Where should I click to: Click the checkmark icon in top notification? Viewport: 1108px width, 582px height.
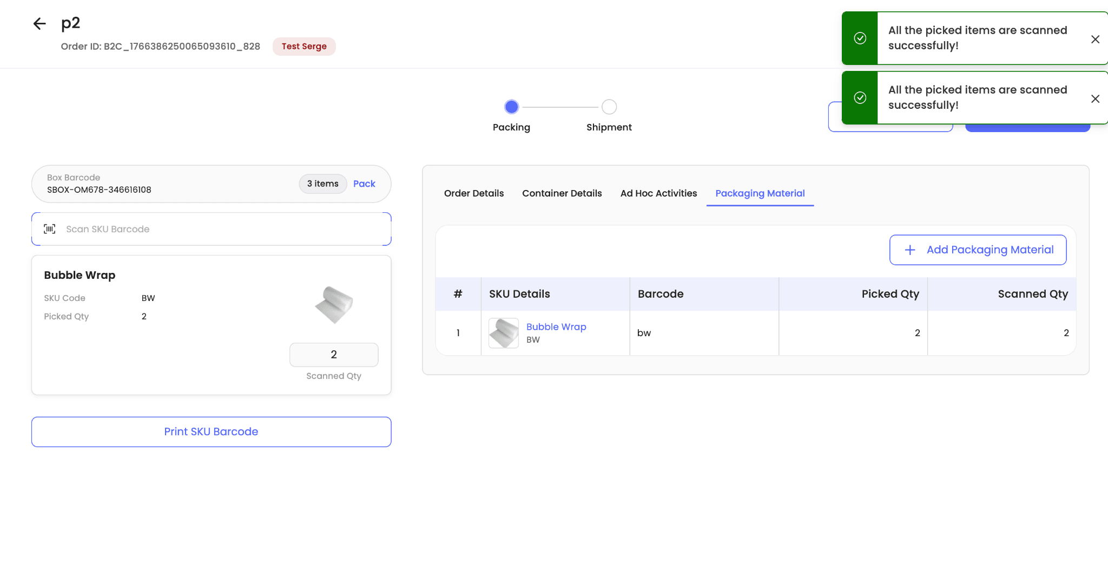tap(860, 38)
